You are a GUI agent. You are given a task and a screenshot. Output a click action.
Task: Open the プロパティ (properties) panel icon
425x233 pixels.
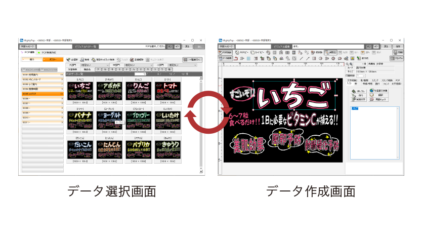(x=400, y=58)
